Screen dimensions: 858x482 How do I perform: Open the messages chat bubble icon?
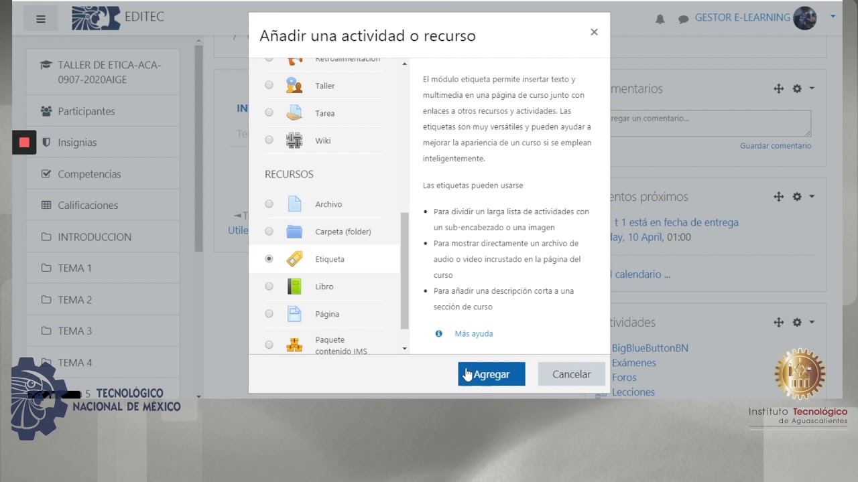pos(683,19)
